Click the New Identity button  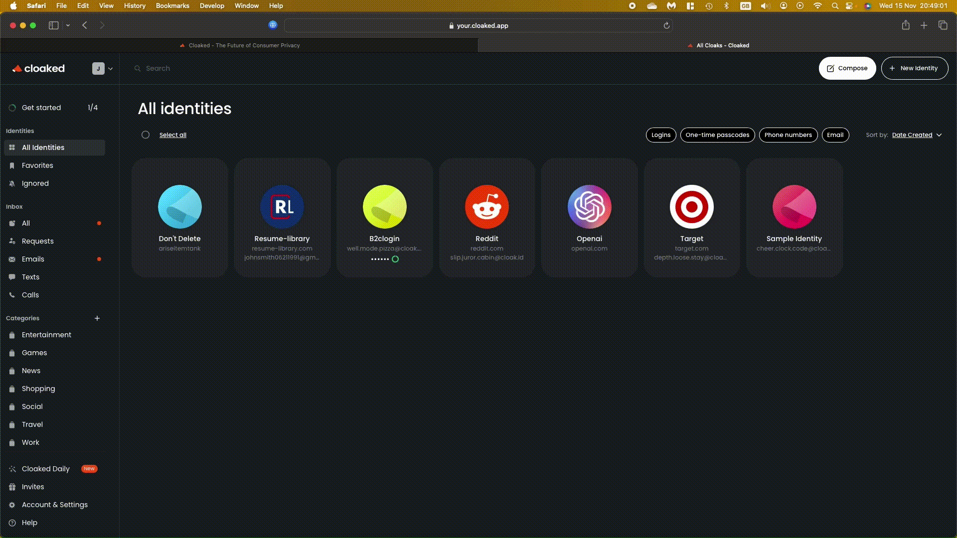click(x=914, y=68)
